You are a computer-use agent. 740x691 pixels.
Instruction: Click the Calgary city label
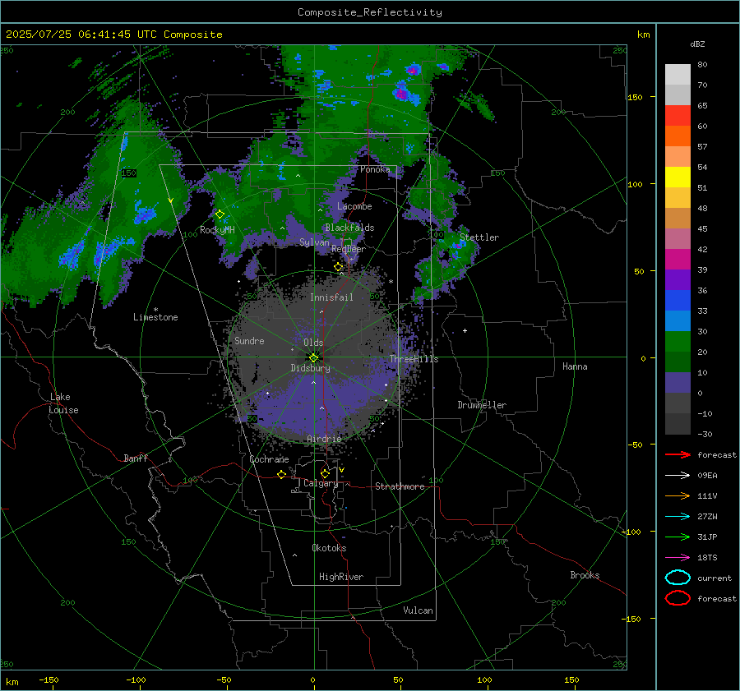click(321, 483)
